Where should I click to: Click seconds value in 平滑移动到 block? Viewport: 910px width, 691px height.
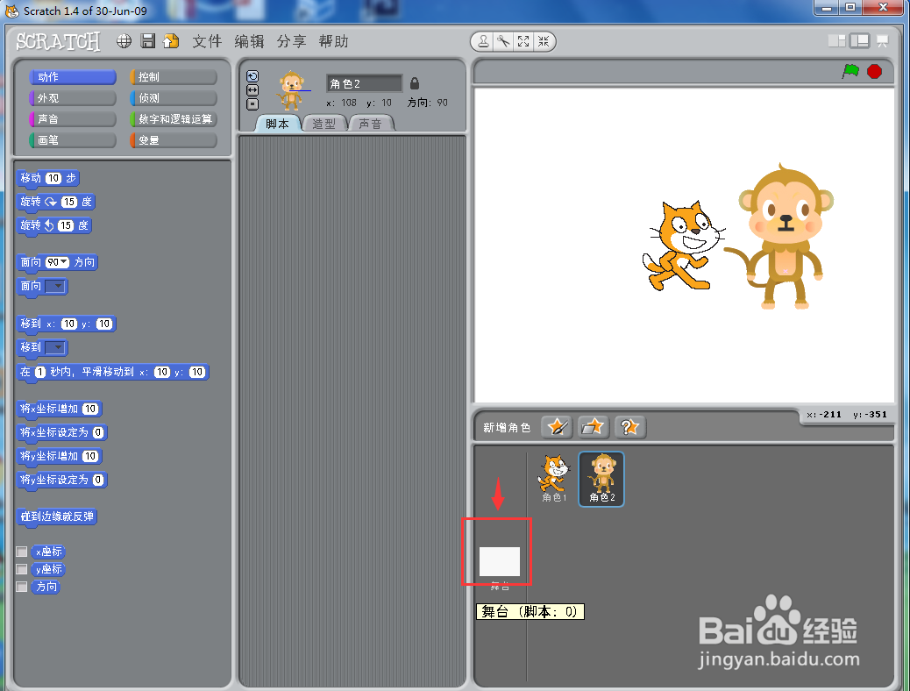tap(40, 372)
